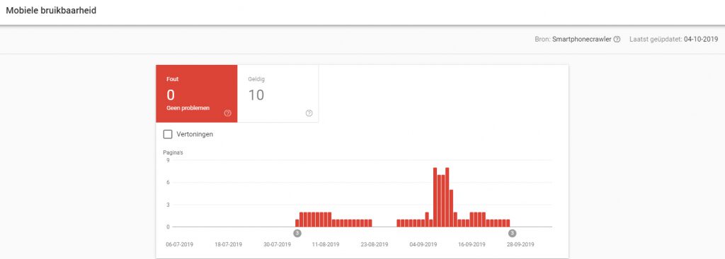Click the first chart bar after 30-07-2019
This screenshot has height=259, width=725.
pyautogui.click(x=297, y=223)
